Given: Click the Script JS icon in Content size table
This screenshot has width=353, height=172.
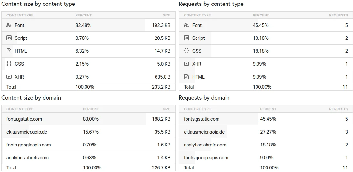Looking at the screenshot, I should point(9,38).
